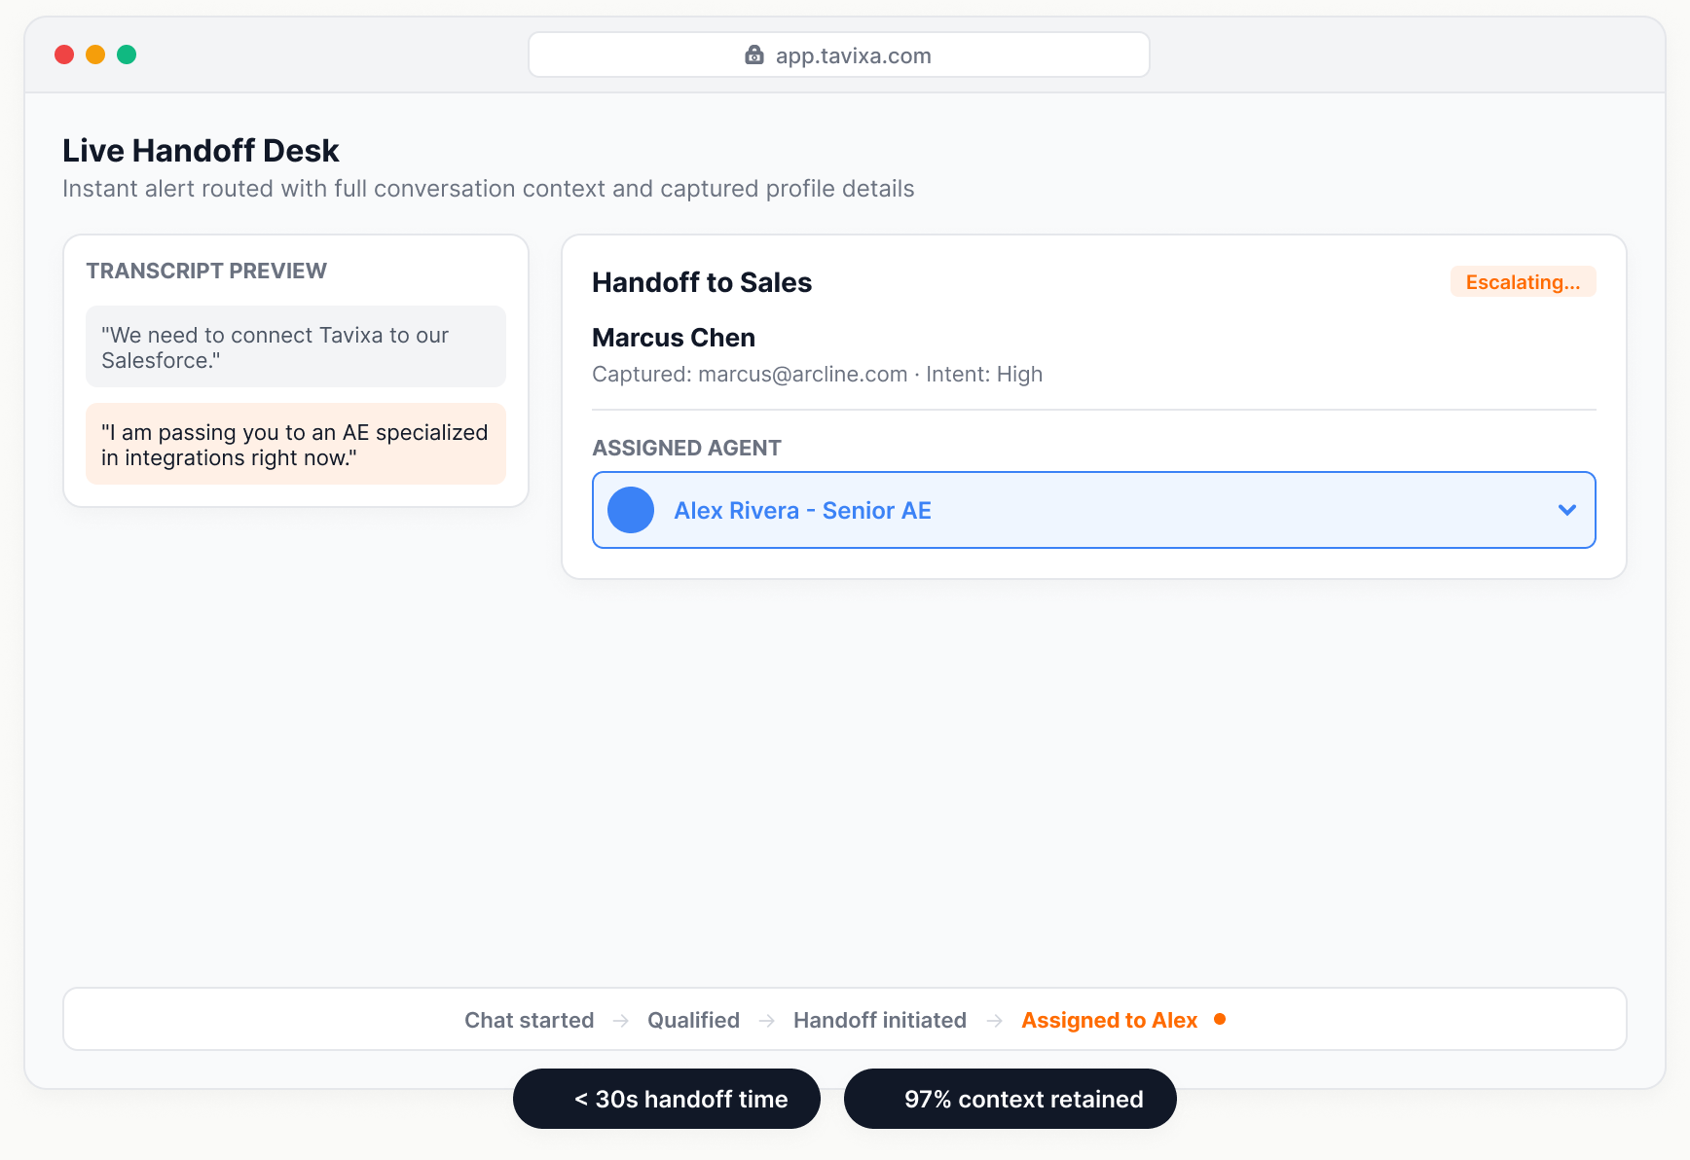Click the orange dot after Assigned to Alex
The height and width of the screenshot is (1160, 1690).
click(x=1220, y=1019)
